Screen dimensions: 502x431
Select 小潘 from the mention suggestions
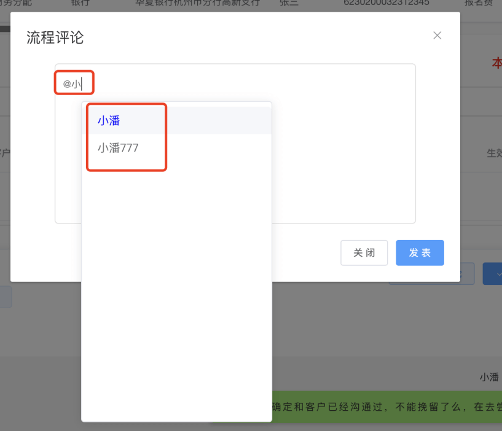(x=109, y=121)
